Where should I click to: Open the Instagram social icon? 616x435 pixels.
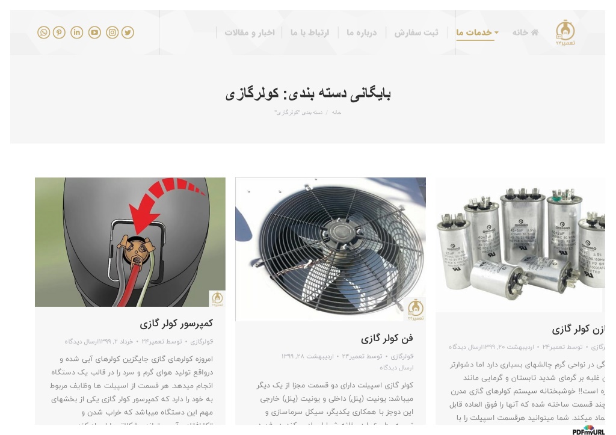point(112,32)
